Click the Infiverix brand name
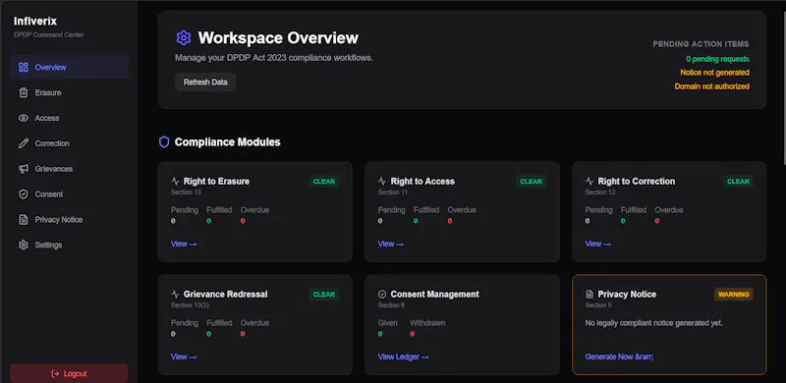The width and height of the screenshot is (786, 383). click(35, 21)
